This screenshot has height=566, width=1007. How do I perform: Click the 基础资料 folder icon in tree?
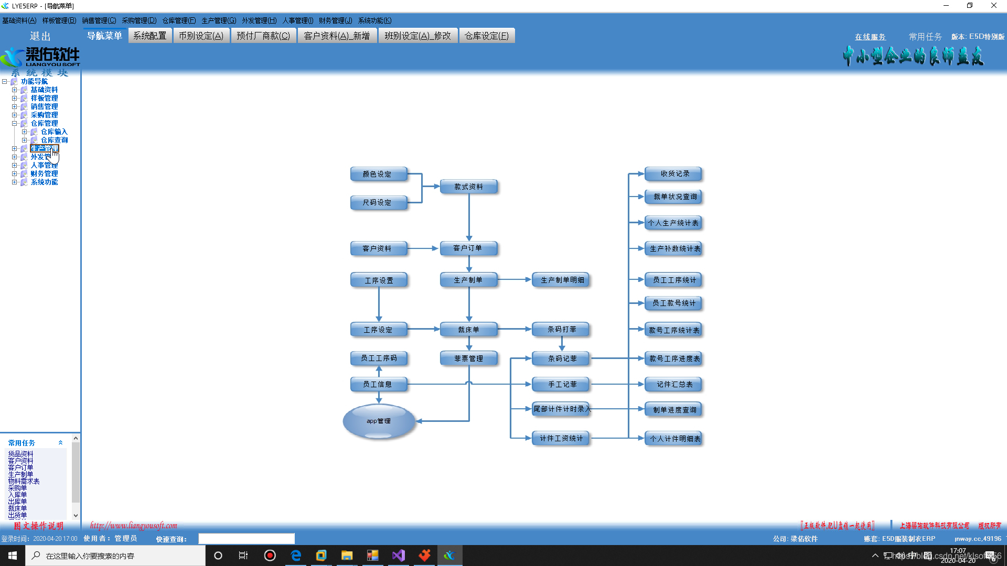24,90
